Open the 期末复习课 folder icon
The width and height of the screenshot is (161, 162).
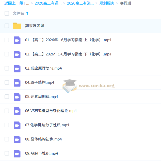pyautogui.click(x=17, y=26)
